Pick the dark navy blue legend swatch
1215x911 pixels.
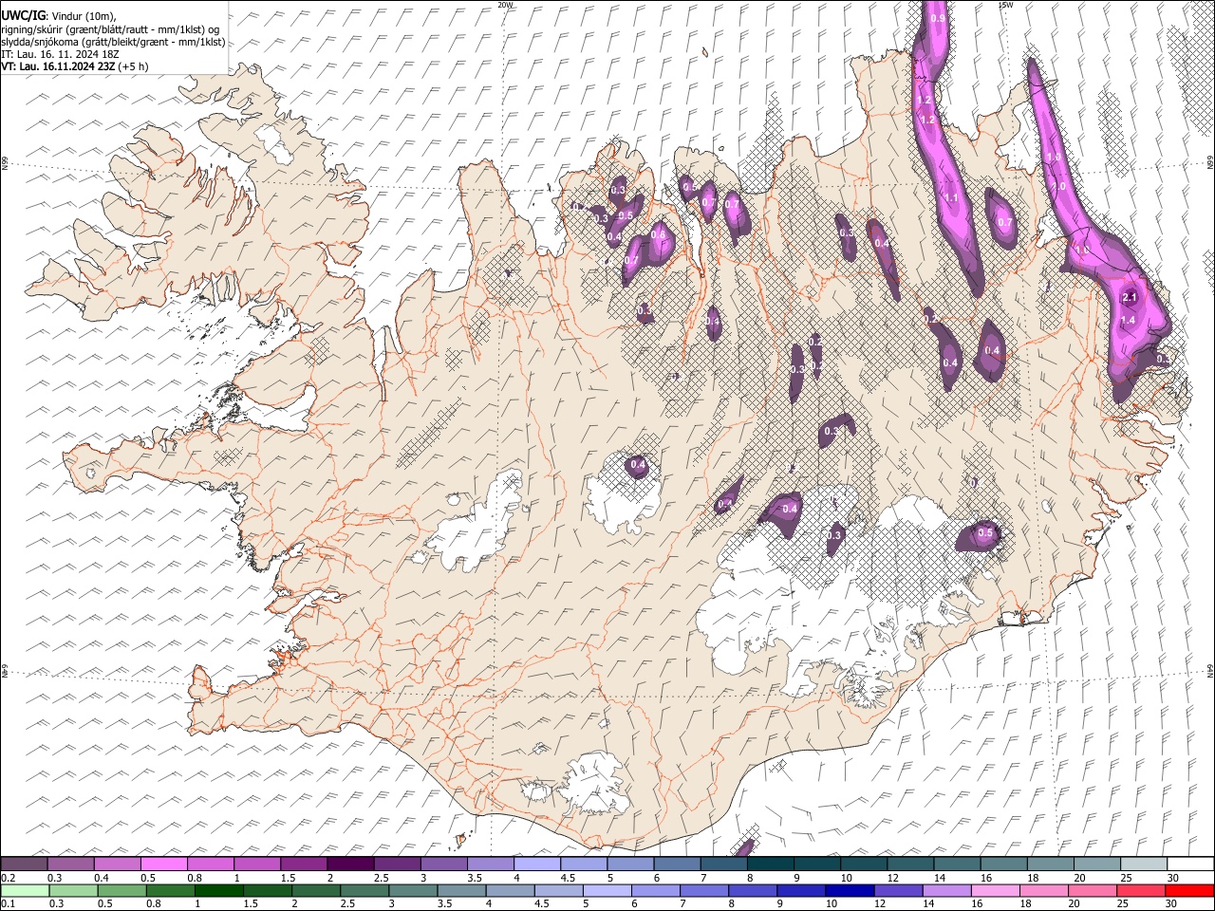click(x=848, y=890)
